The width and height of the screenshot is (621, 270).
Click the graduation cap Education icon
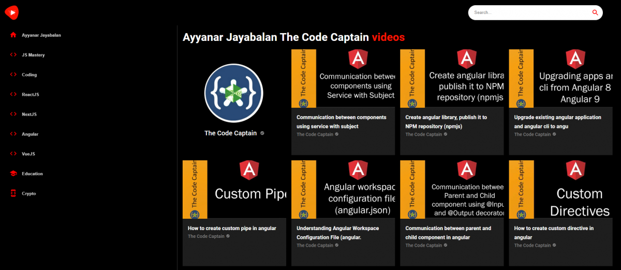(13, 174)
